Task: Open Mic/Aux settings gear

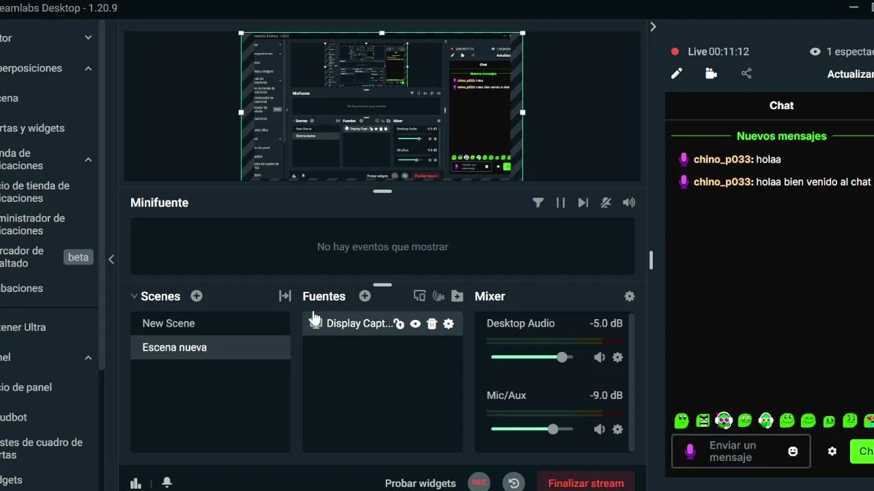Action: point(617,430)
